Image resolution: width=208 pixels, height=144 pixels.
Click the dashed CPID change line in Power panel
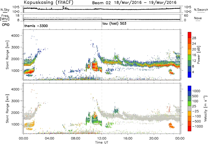102,55
